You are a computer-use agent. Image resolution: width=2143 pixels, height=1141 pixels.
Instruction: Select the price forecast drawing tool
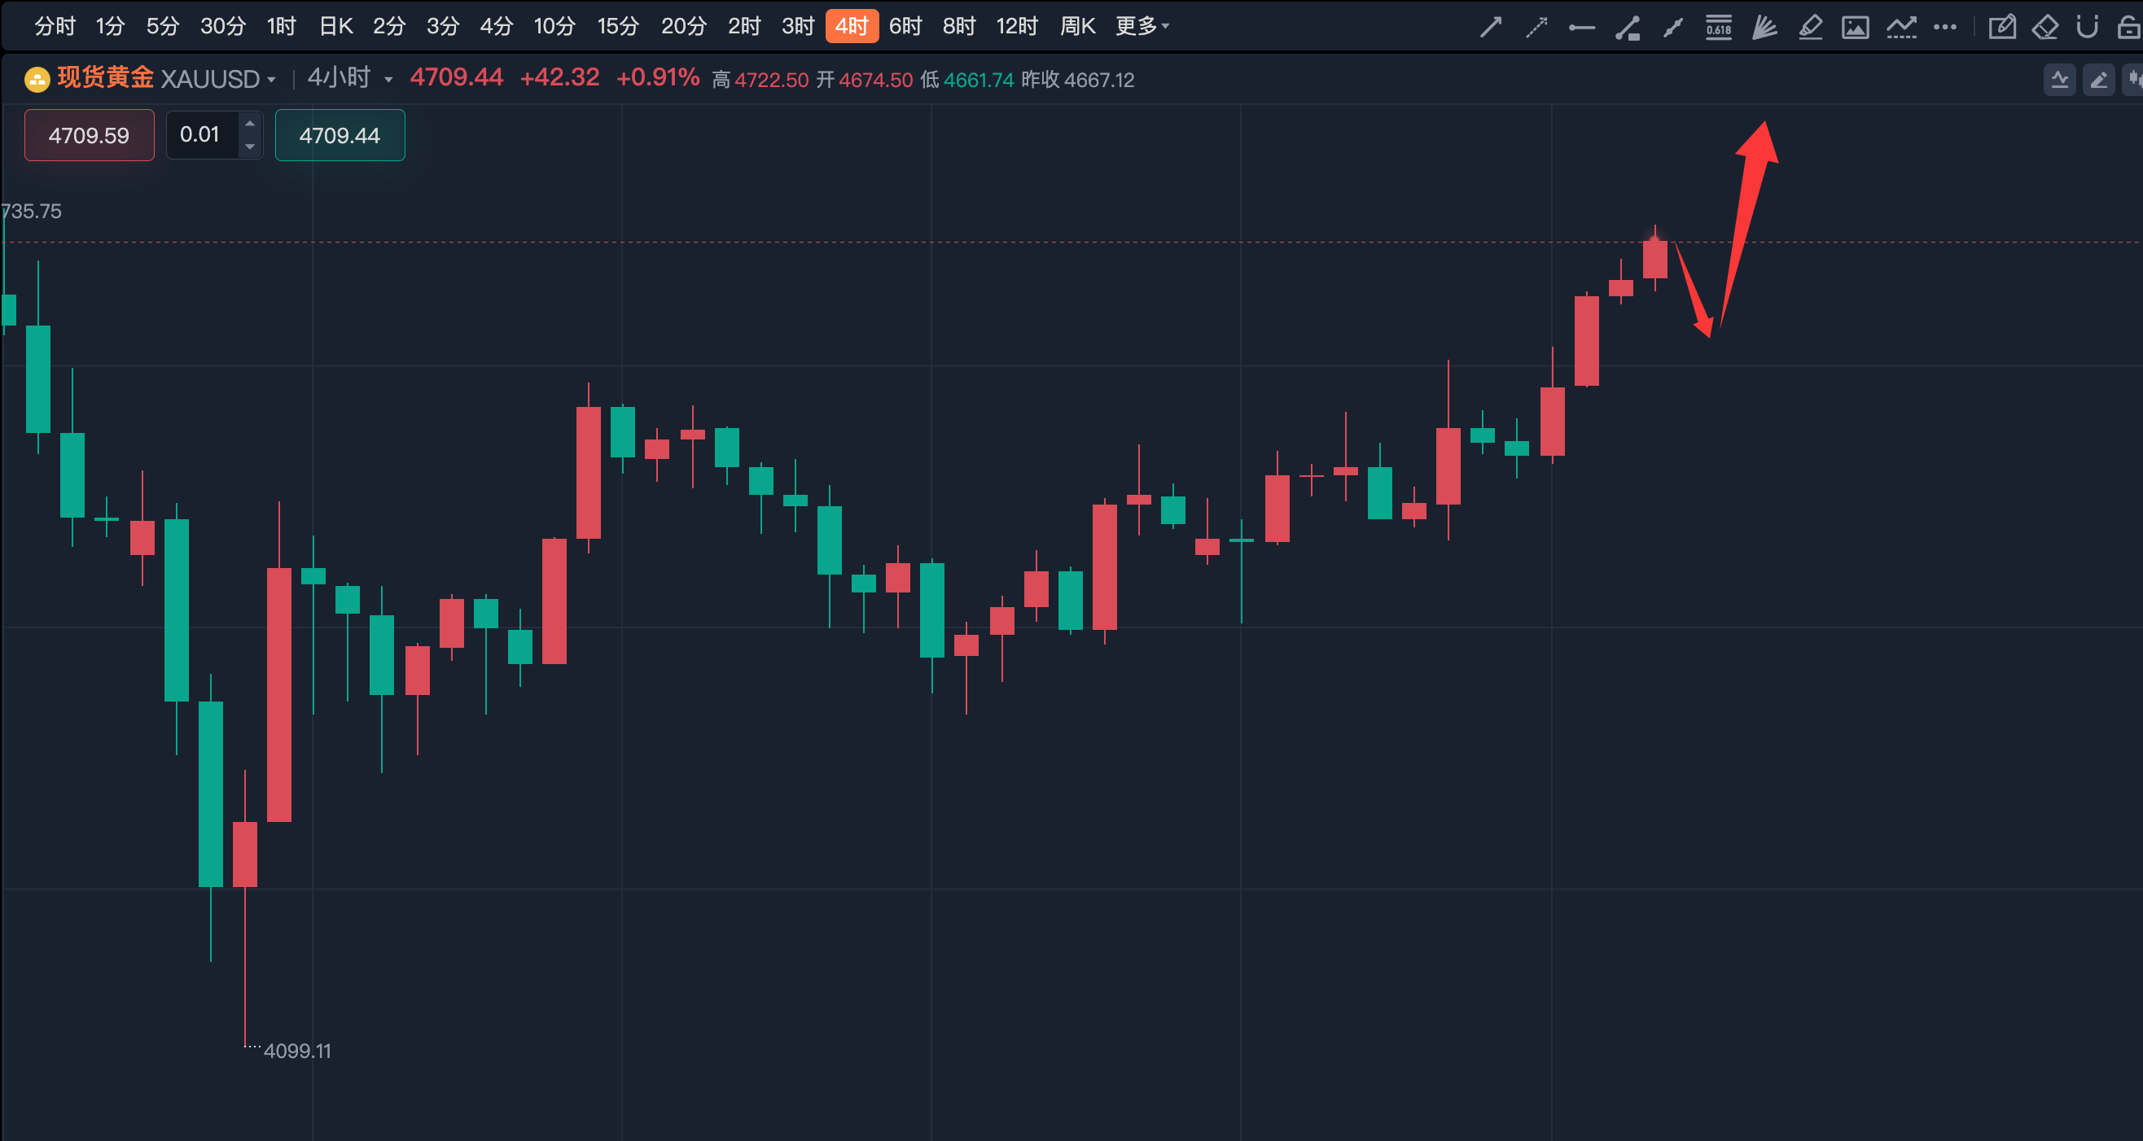coord(1903,26)
